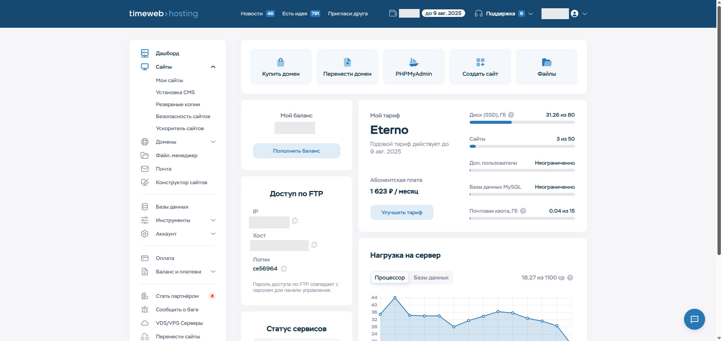This screenshot has height=341, width=722.
Task: Open the user avatar icon
Action: click(x=574, y=14)
